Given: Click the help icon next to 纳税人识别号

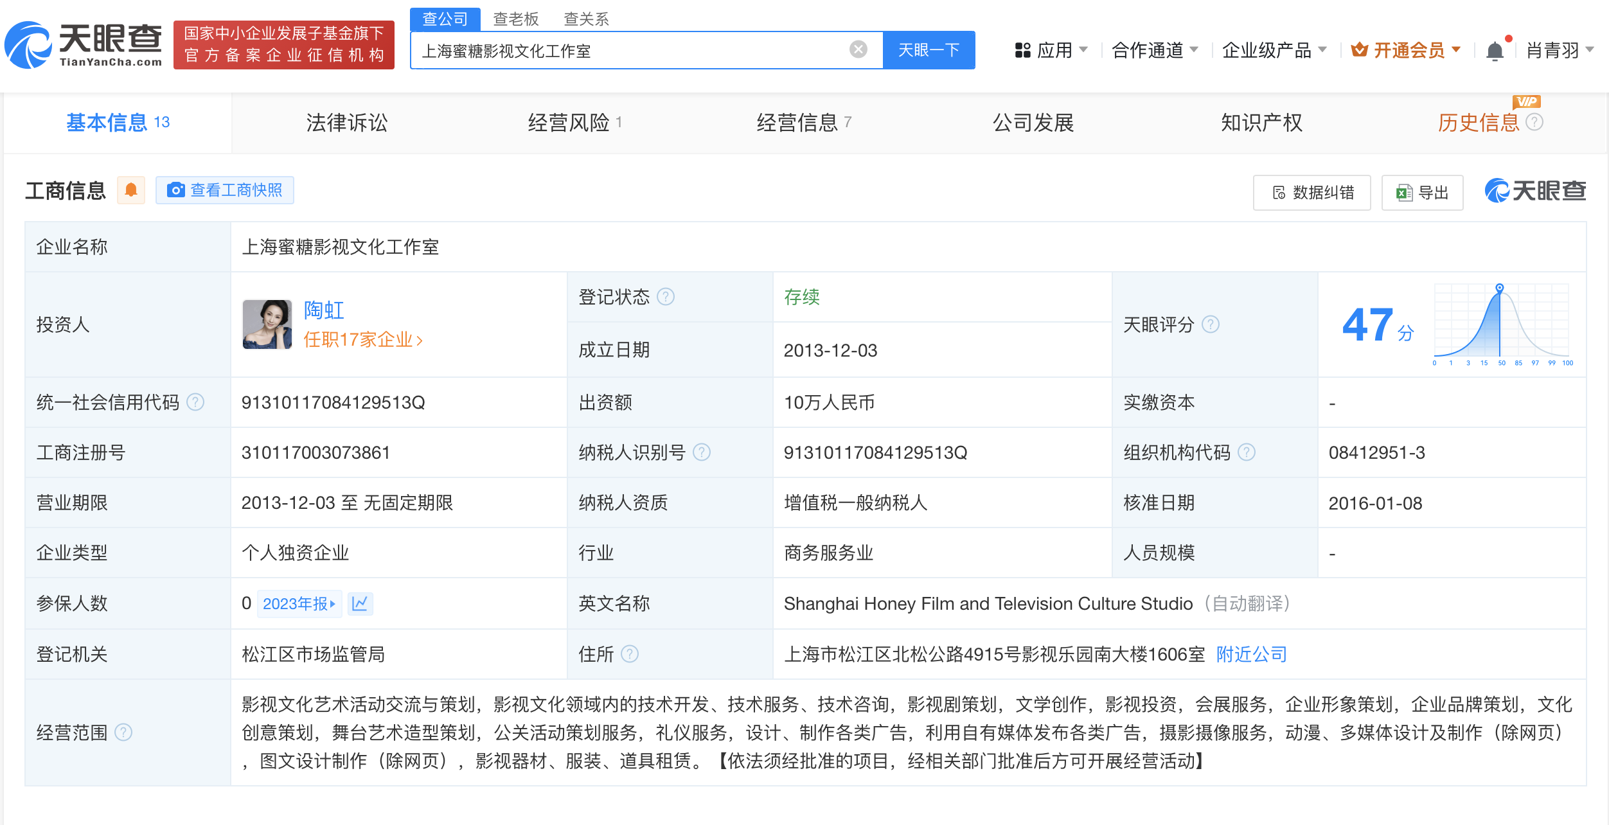Looking at the screenshot, I should coord(702,452).
